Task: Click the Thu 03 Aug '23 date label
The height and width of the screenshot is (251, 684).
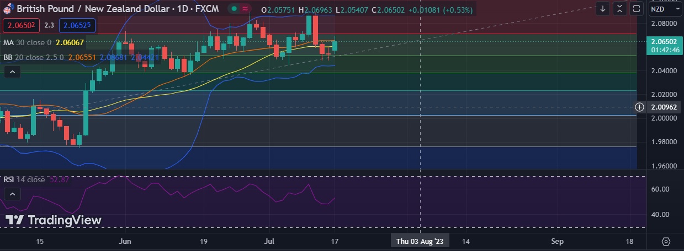Action: pyautogui.click(x=420, y=241)
